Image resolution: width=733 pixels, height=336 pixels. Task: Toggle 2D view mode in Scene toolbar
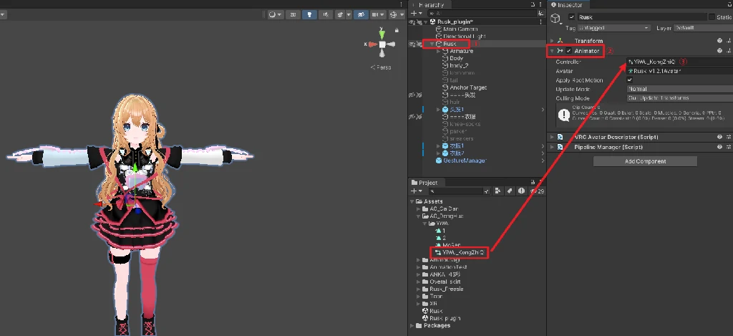(x=293, y=14)
